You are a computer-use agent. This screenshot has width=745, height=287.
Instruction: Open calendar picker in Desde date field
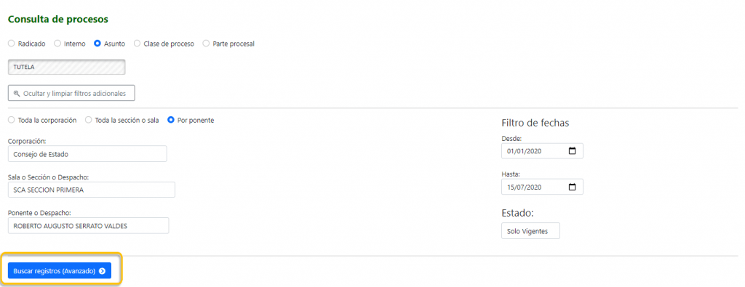[x=572, y=151]
